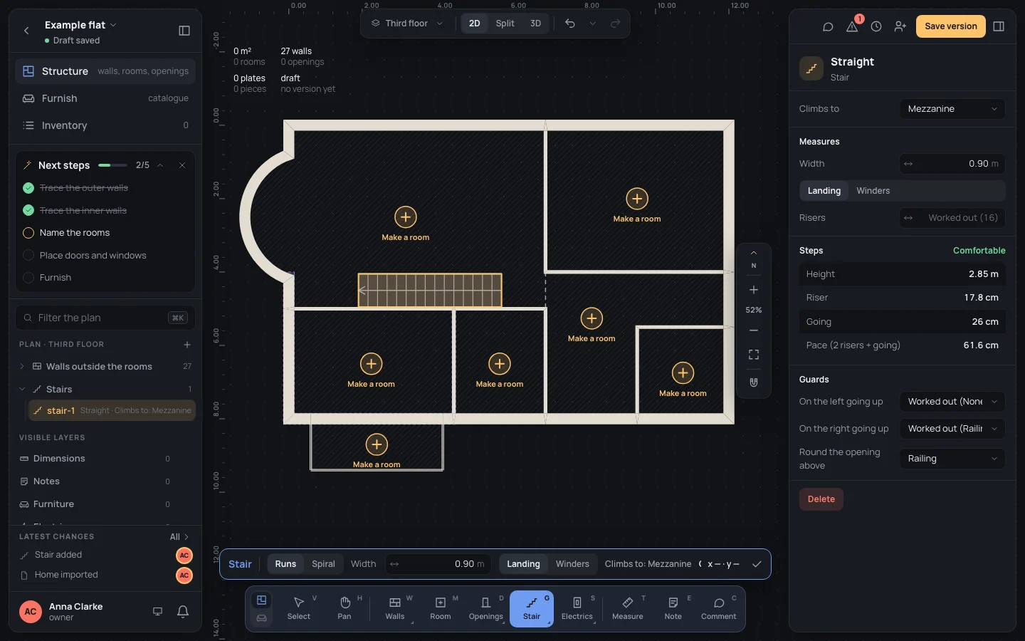Image resolution: width=1025 pixels, height=641 pixels.
Task: Undo the last action
Action: tap(570, 24)
